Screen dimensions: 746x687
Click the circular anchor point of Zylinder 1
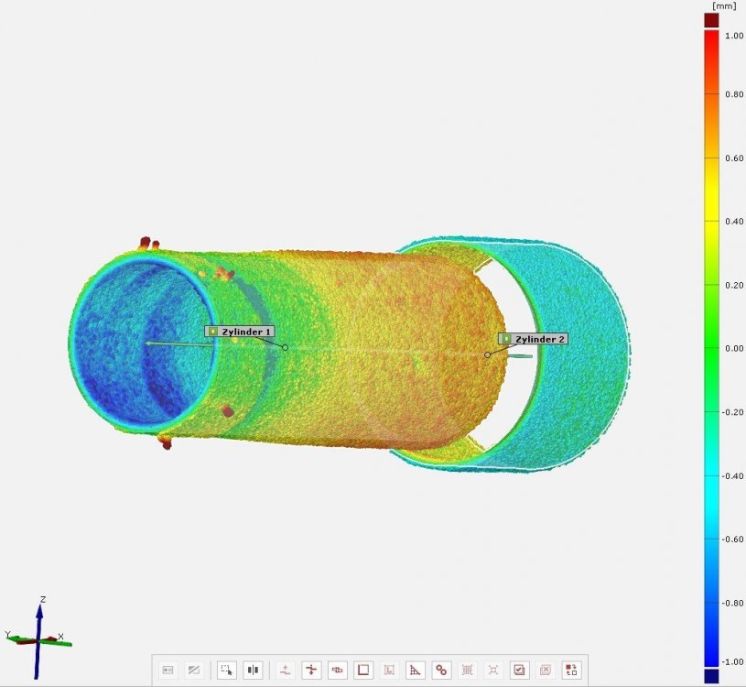click(285, 347)
